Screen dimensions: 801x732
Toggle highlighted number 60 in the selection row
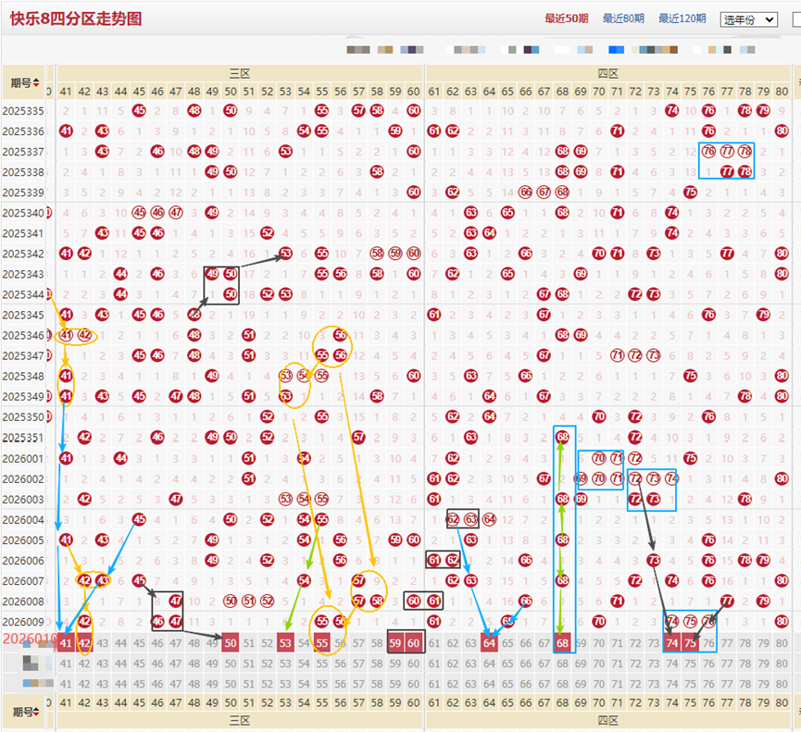(x=413, y=643)
